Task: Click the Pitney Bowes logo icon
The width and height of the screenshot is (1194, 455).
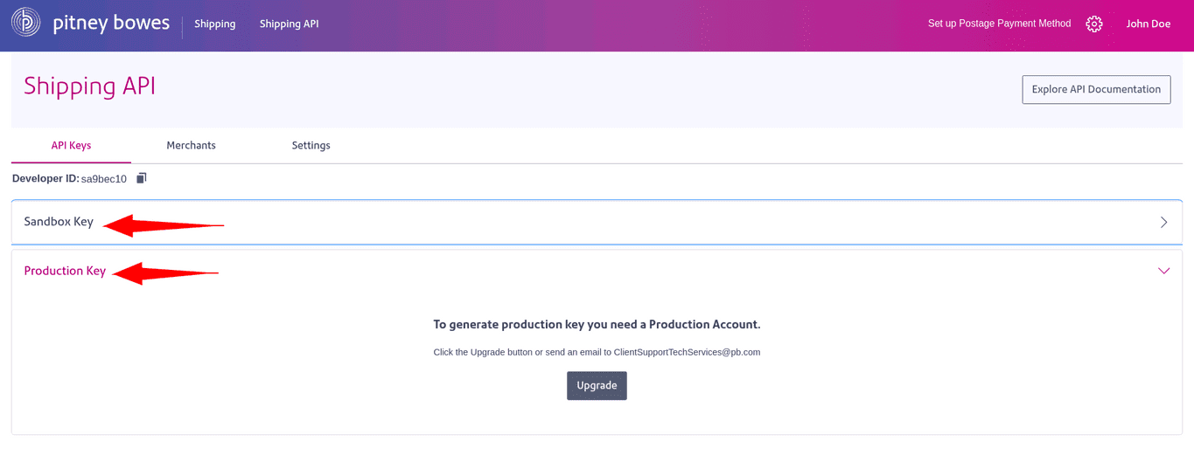Action: [x=25, y=23]
